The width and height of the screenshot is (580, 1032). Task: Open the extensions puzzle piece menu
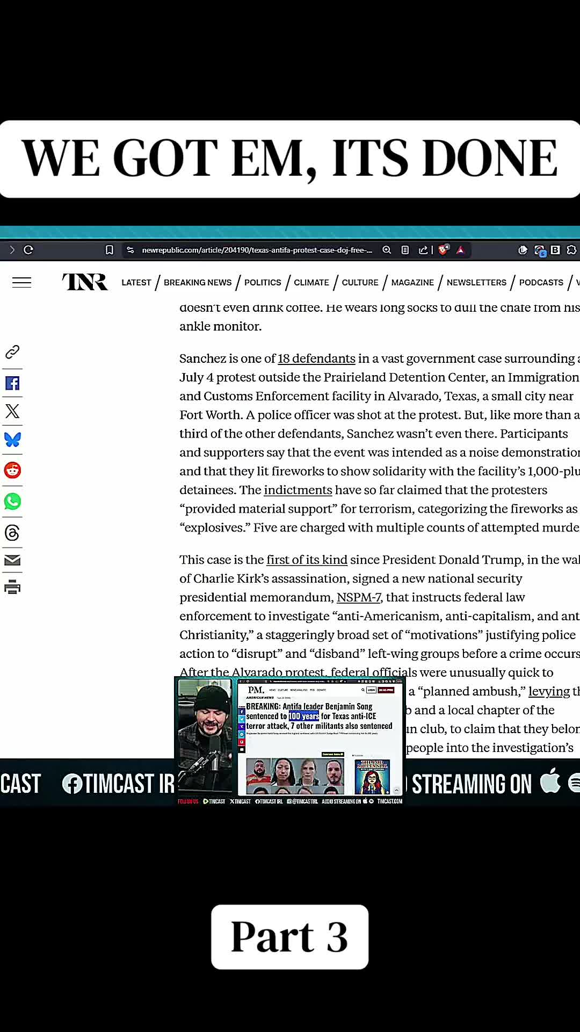pos(571,250)
